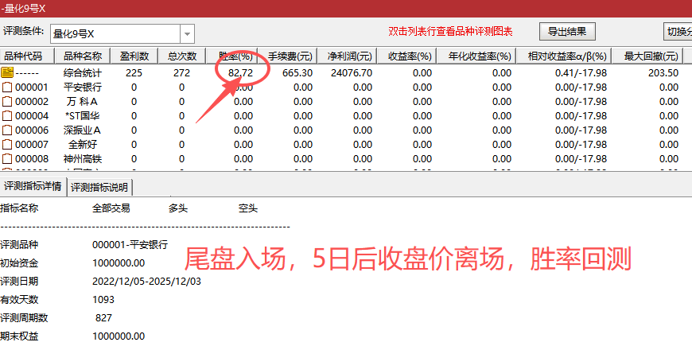Sort by the 胜率(%) column header
Image resolution: width=692 pixels, height=346 pixels.
235,56
